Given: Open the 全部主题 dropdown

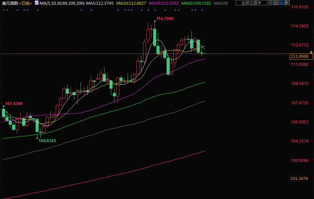Looking at the screenshot, I should [251, 3].
